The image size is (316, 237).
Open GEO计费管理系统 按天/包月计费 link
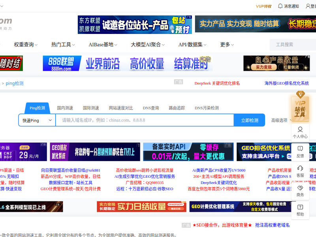click(71, 189)
